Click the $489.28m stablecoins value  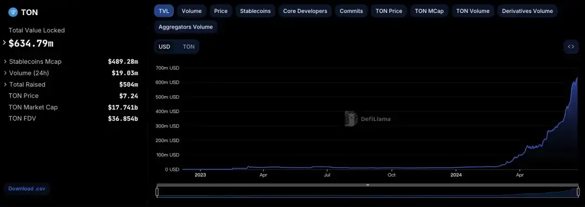(123, 62)
